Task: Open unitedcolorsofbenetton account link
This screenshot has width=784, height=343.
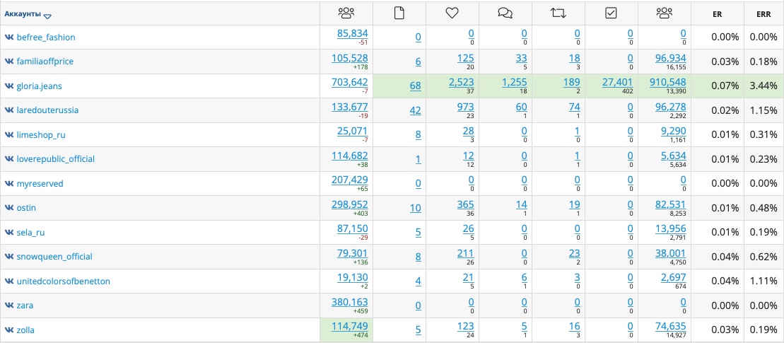Action: point(64,281)
